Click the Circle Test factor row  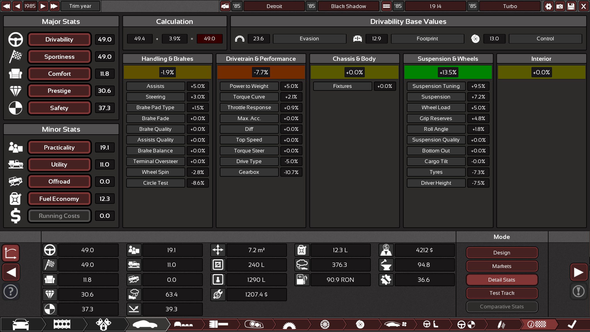click(167, 183)
